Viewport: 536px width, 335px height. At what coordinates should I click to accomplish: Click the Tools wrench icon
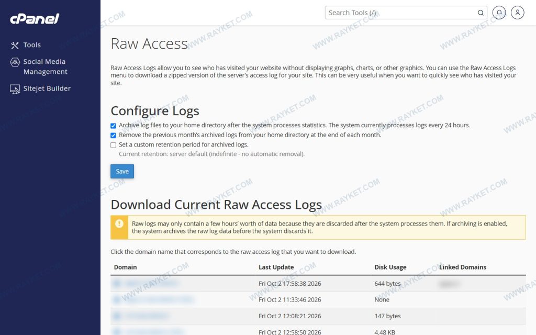pos(15,45)
